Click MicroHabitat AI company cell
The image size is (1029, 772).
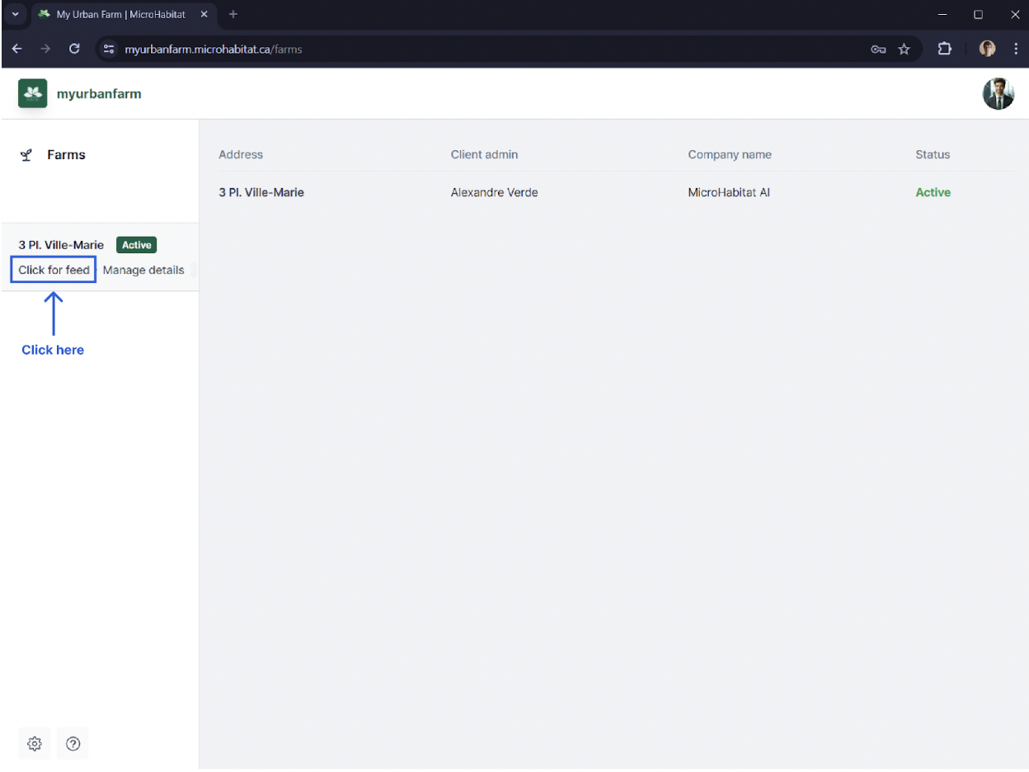point(729,192)
